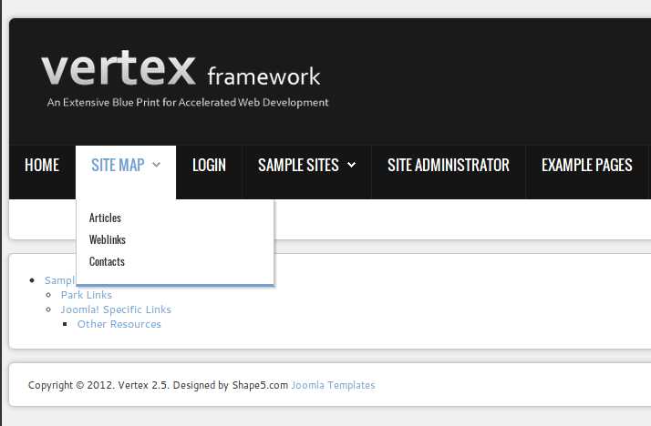Choose Contacts from the Site Map submenu
The width and height of the screenshot is (651, 426).
[x=107, y=261]
